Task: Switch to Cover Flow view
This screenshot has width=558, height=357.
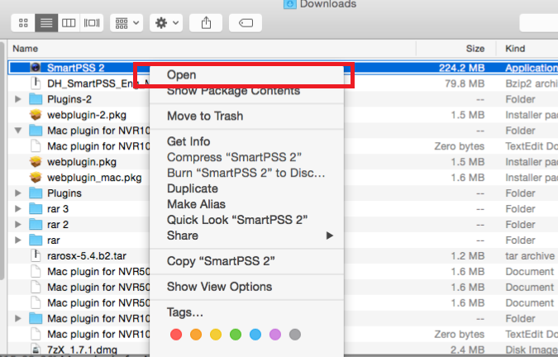Action: point(92,23)
